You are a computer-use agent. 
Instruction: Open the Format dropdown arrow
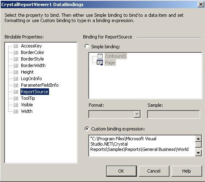click(137, 114)
